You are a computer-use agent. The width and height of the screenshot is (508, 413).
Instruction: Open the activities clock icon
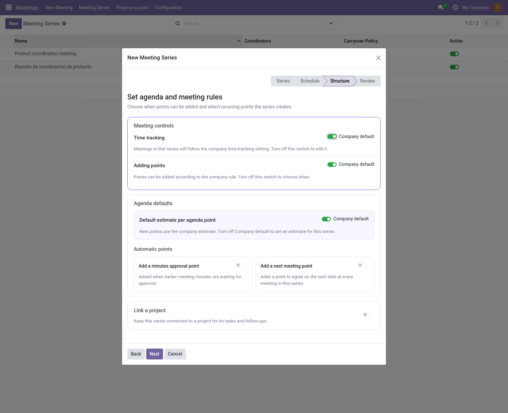tap(455, 7)
